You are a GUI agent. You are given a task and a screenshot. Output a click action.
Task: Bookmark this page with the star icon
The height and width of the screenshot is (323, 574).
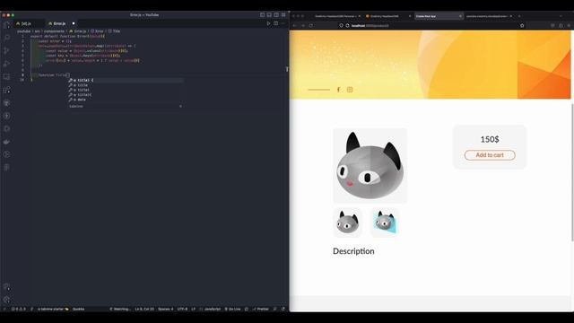(x=522, y=26)
